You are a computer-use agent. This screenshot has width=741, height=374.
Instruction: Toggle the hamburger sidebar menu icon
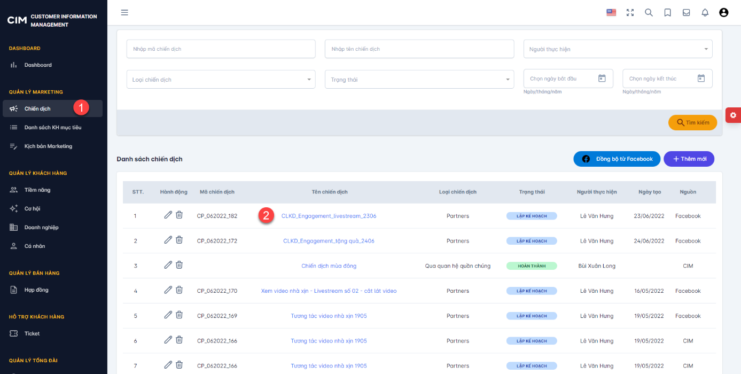point(124,12)
